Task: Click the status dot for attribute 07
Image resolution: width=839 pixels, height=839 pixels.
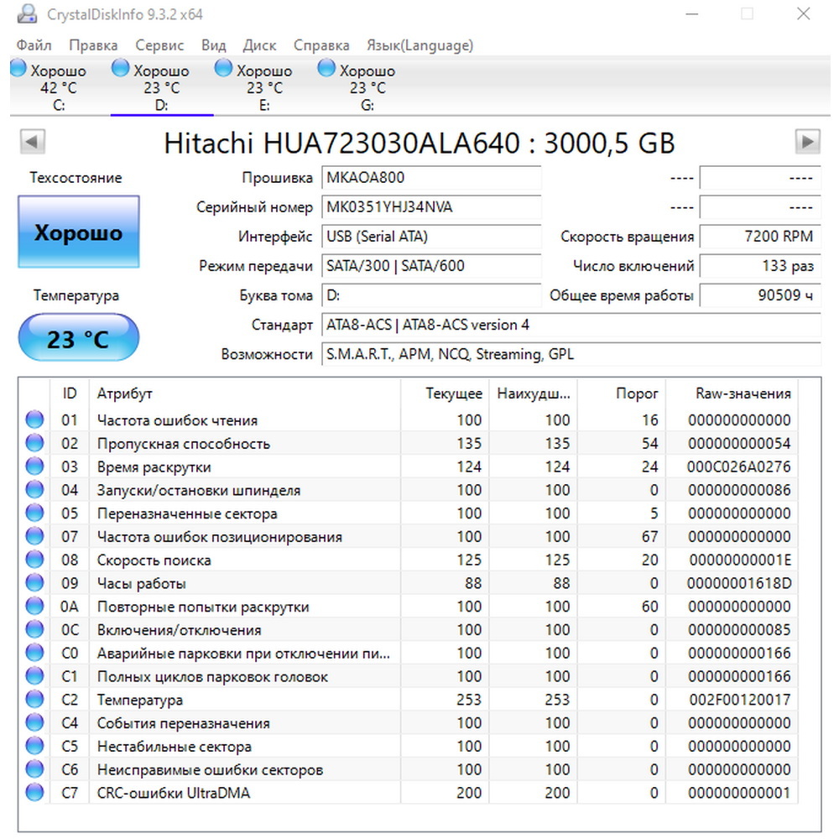Action: 34,536
